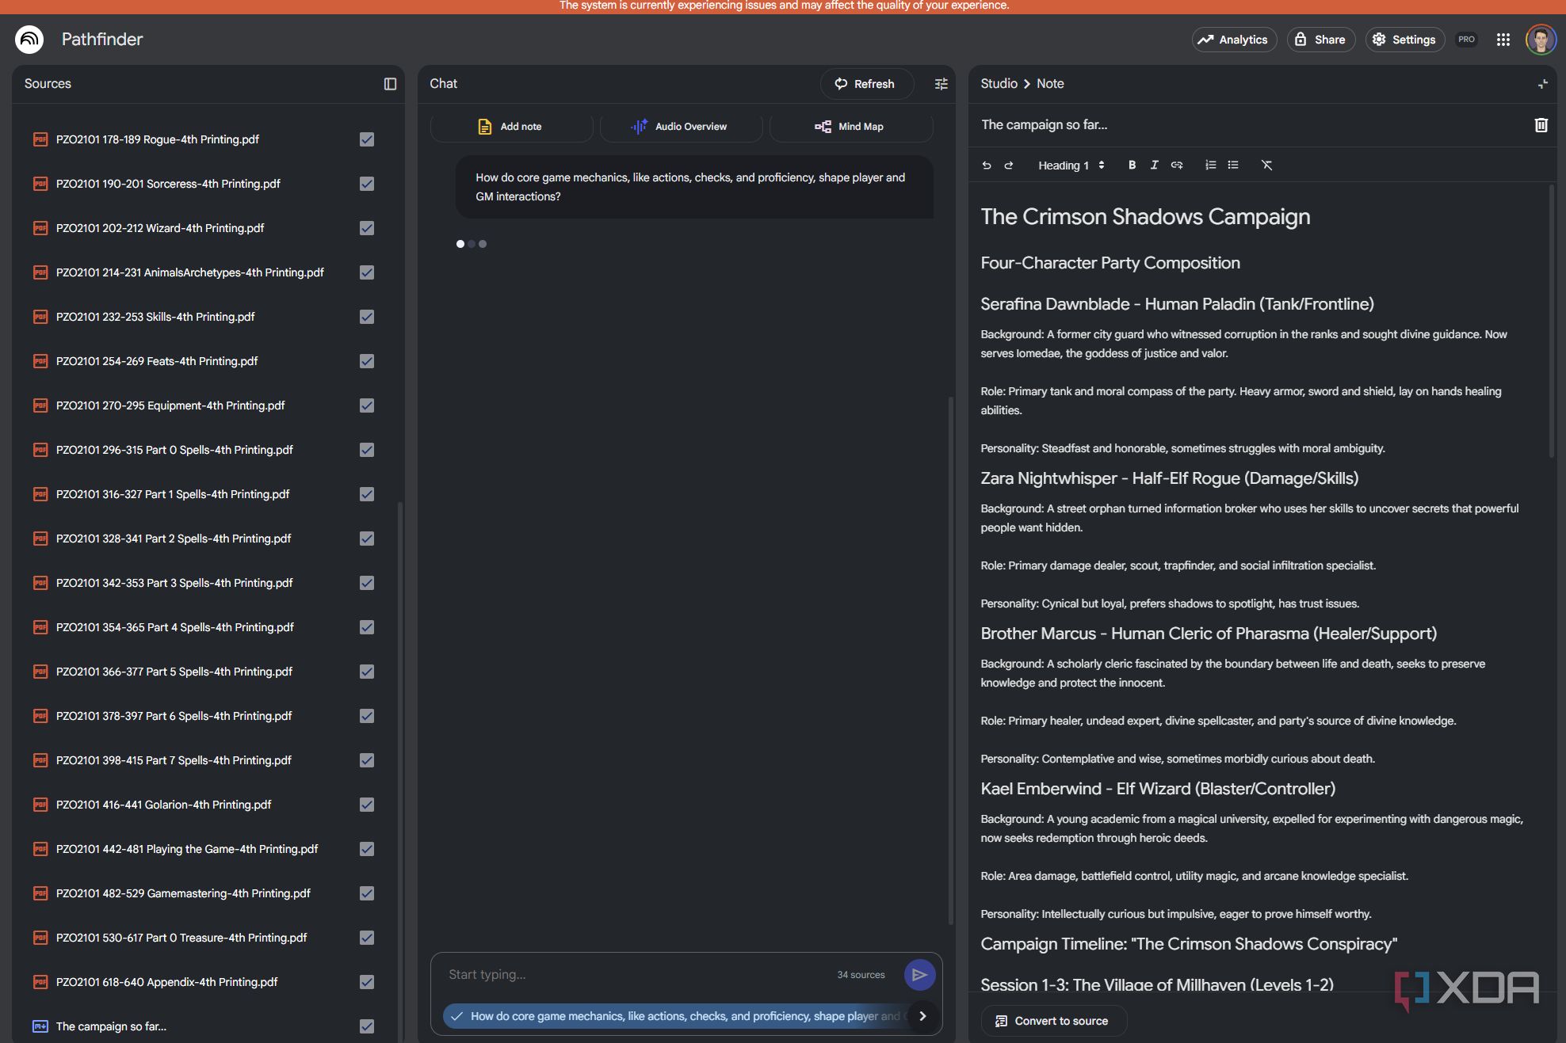Apply numbered list formatting
Screen dimensions: 1566x1043
click(x=1210, y=165)
